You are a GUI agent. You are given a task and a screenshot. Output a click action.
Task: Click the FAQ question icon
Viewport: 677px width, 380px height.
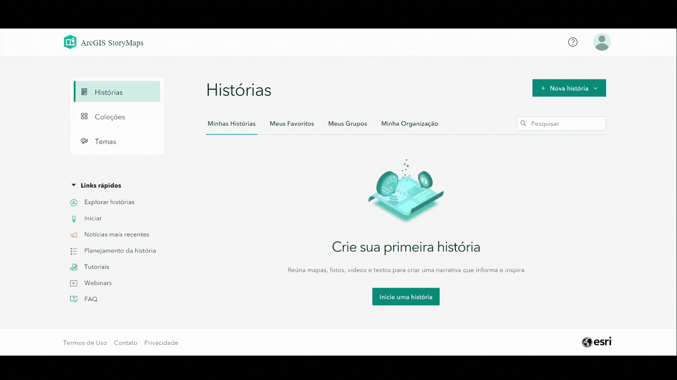tap(74, 299)
